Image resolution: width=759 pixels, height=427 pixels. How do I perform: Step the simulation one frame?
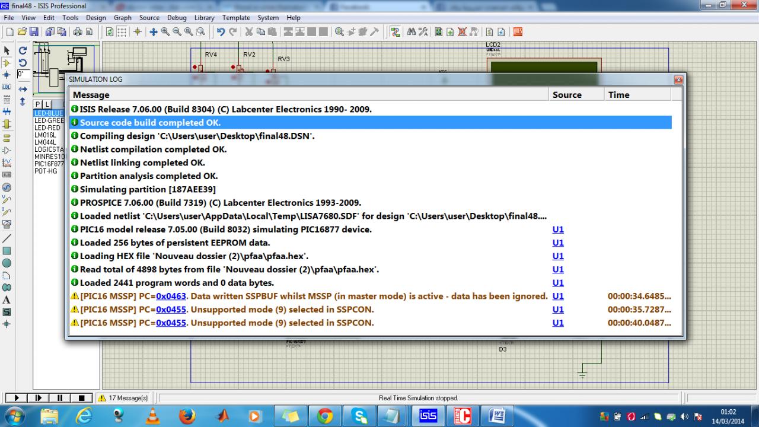[38, 398]
